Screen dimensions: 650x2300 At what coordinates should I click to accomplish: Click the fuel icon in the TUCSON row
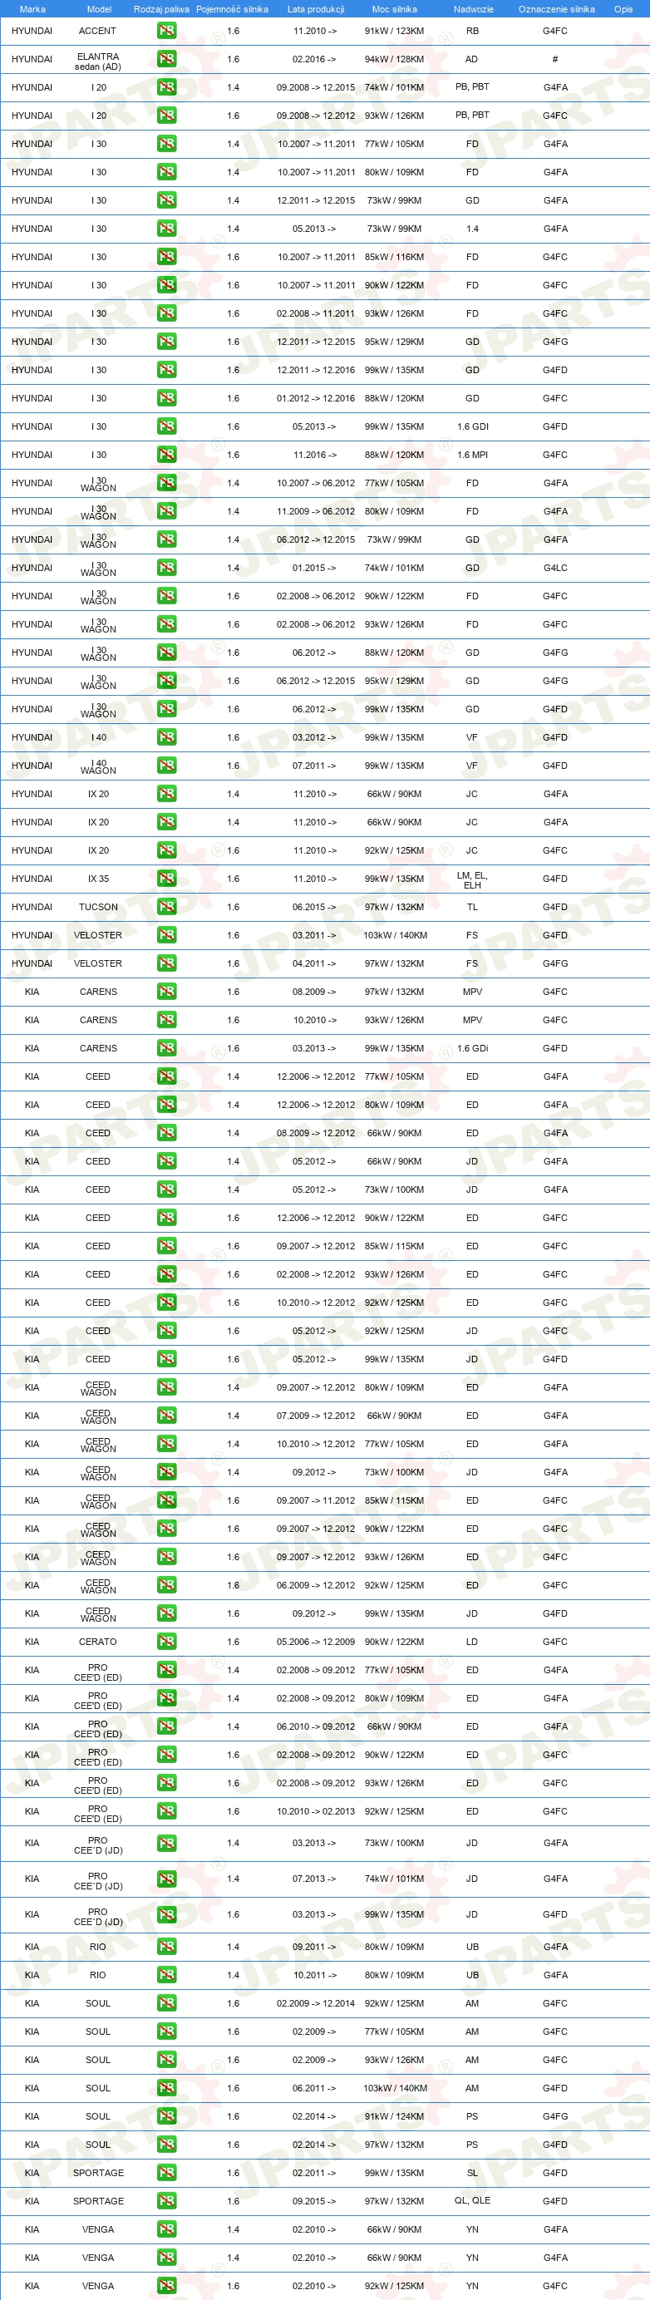166,907
